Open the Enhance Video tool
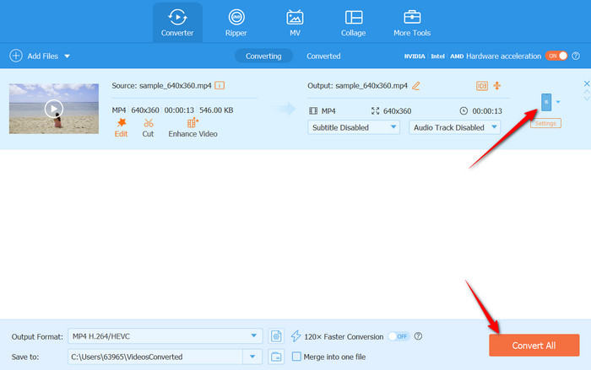The image size is (591, 370). point(192,123)
